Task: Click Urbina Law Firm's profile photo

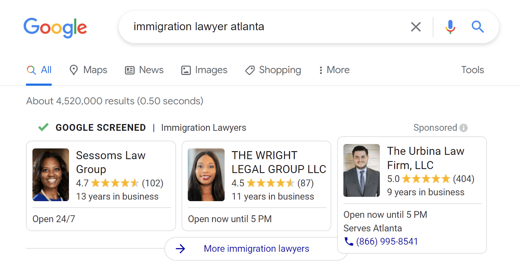Action: tap(361, 170)
